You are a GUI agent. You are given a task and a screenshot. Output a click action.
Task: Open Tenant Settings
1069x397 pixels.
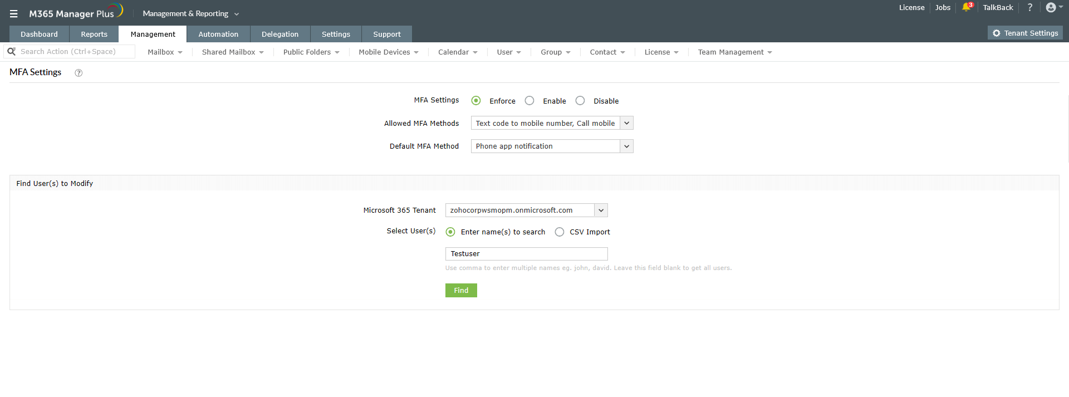tap(1025, 33)
